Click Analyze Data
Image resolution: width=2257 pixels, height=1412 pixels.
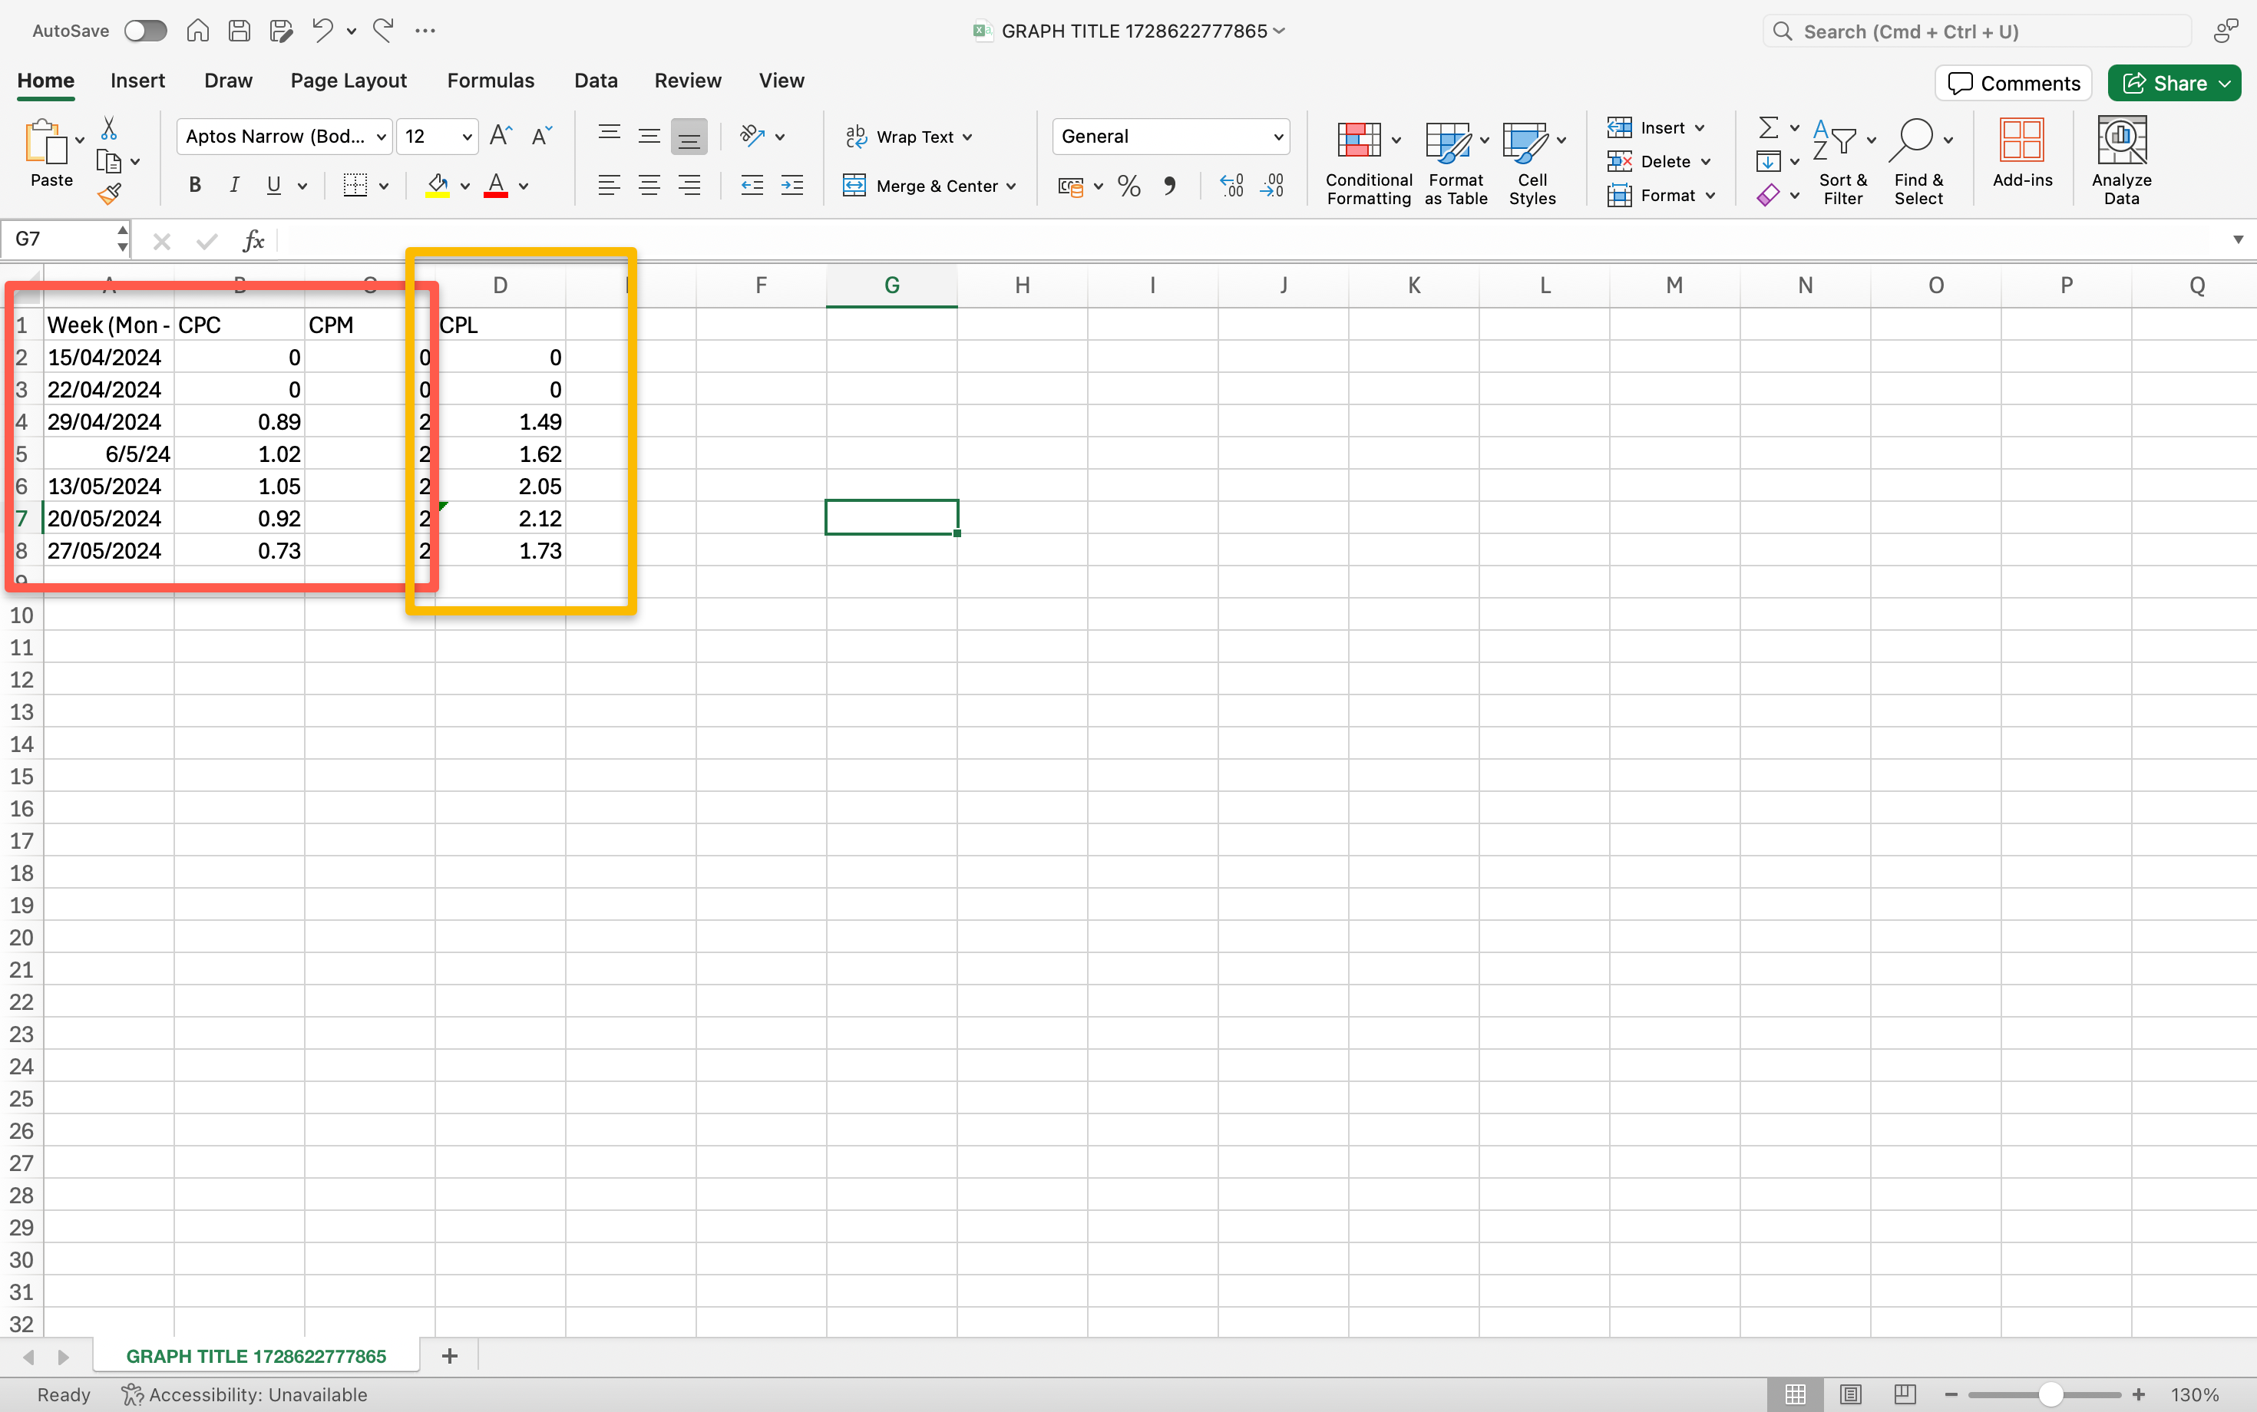[x=2120, y=160]
